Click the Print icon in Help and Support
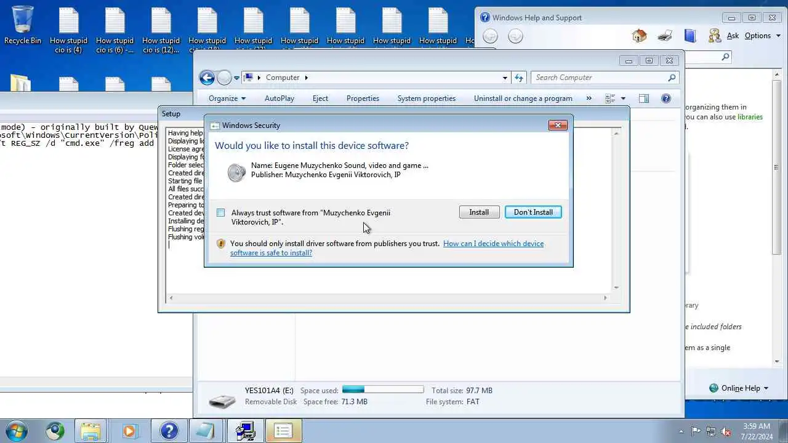Screen dimensions: 788x443 coord(665,36)
